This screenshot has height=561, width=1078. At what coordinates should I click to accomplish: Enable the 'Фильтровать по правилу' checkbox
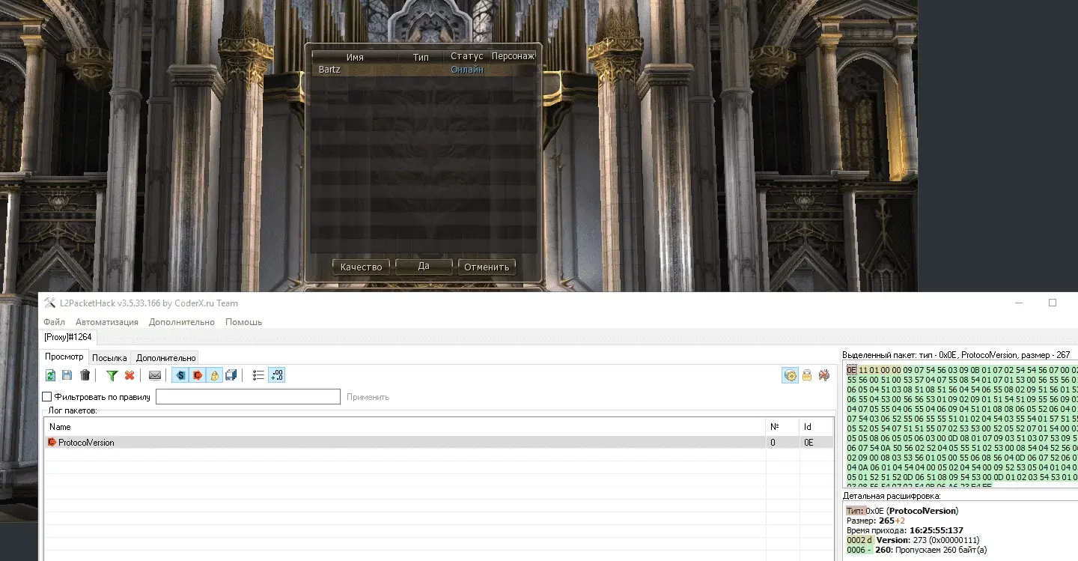[47, 396]
